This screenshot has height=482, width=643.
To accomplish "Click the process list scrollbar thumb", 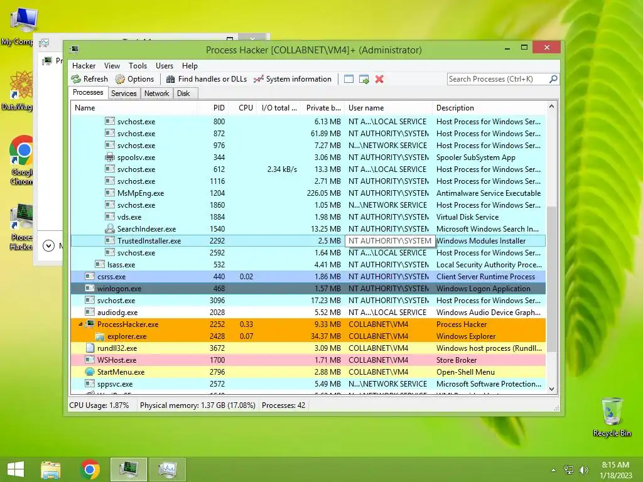I will pyautogui.click(x=551, y=279).
